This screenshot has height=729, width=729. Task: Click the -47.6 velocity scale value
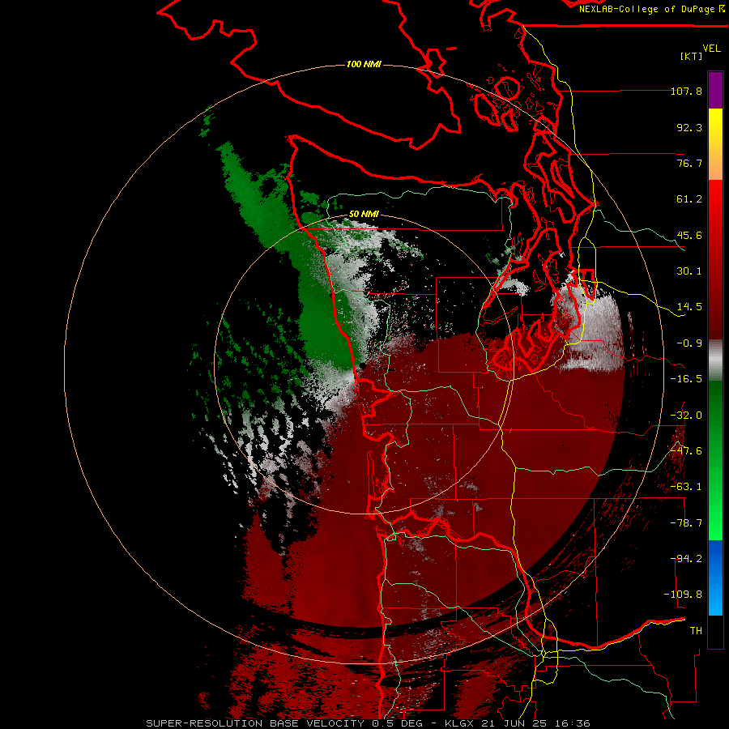(x=686, y=451)
